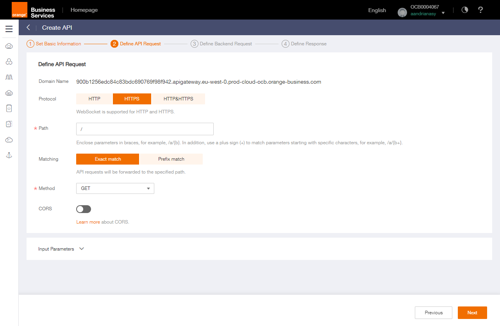Screen dimensions: 500x326
Task: Click the Orange logo
Action: pos(20,10)
